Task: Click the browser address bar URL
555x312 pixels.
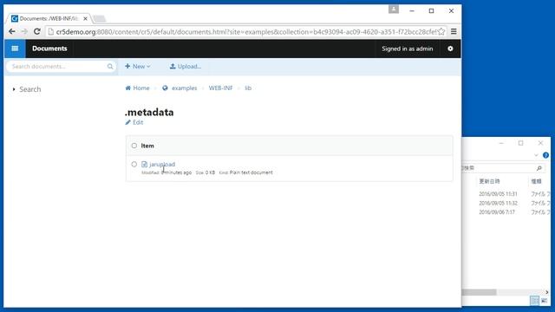Action: pyautogui.click(x=246, y=31)
